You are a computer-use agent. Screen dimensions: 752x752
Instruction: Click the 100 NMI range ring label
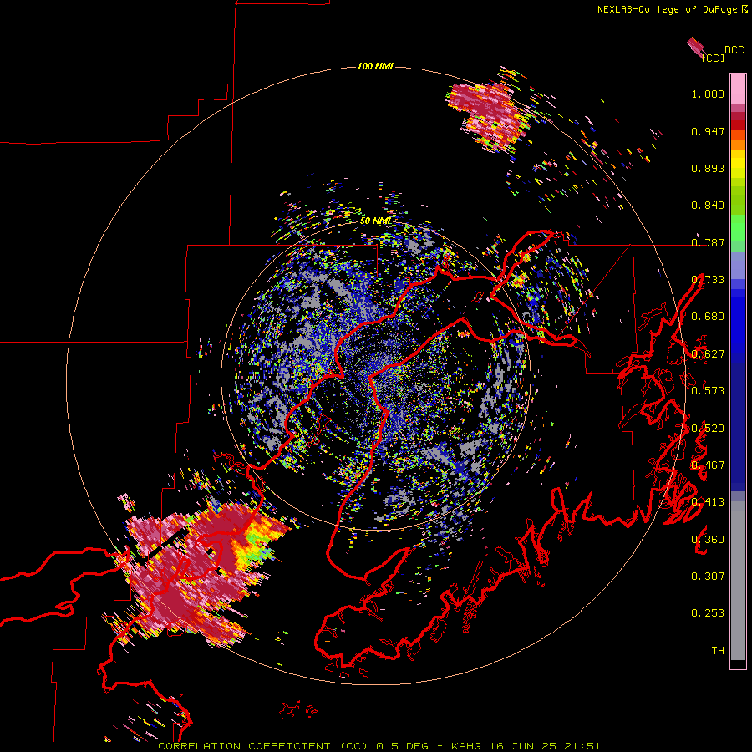click(x=375, y=66)
